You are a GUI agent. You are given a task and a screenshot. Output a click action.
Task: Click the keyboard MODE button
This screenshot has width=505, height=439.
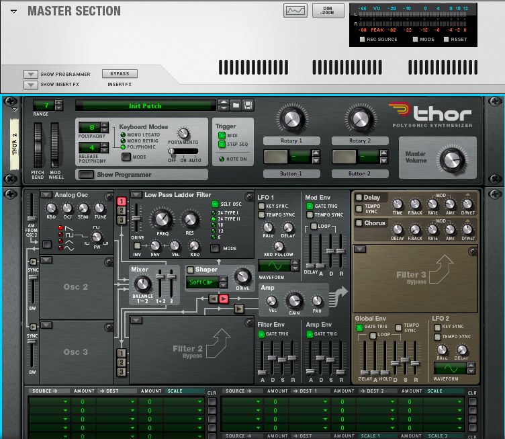click(126, 157)
